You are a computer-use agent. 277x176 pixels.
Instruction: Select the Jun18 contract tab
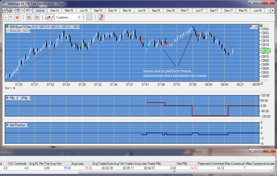click(257, 11)
